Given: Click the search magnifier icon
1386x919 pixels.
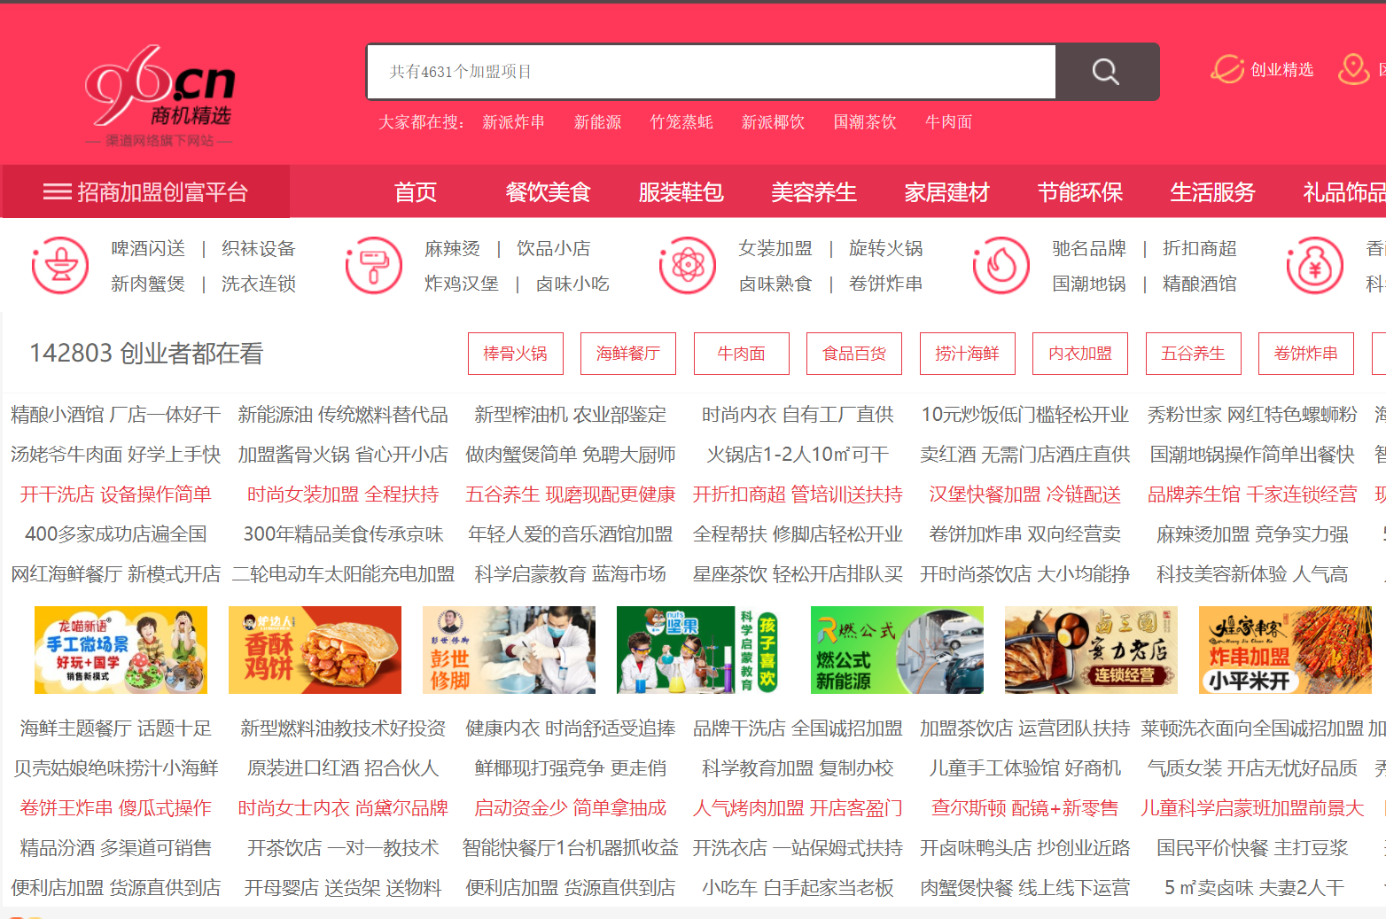Looking at the screenshot, I should pos(1106,72).
